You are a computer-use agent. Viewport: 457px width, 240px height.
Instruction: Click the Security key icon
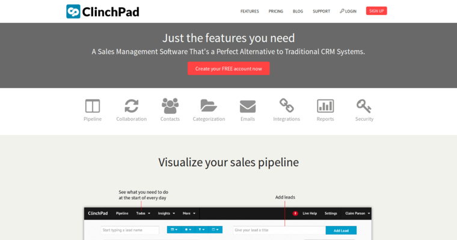[364, 106]
